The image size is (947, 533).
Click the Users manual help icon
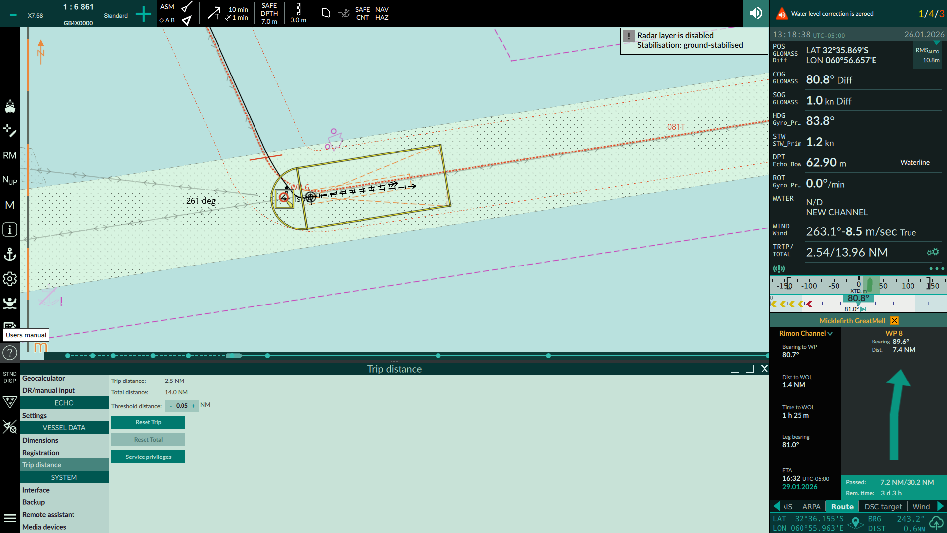(10, 353)
